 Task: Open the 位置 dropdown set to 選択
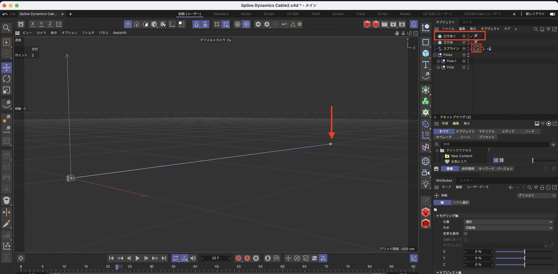pyautogui.click(x=508, y=222)
